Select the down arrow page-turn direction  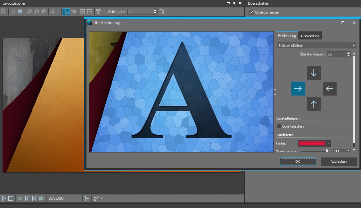tap(314, 73)
